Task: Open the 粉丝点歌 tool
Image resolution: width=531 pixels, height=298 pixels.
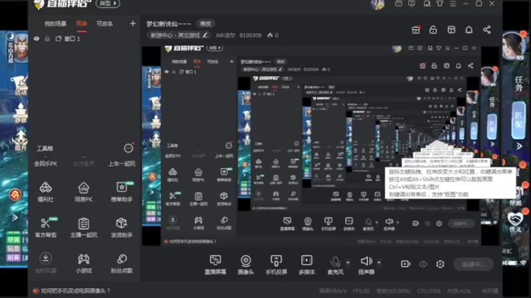Action: coord(121,263)
